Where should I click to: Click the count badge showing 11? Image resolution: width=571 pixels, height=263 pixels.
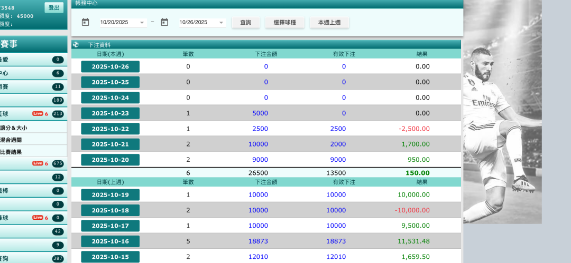tap(58, 87)
